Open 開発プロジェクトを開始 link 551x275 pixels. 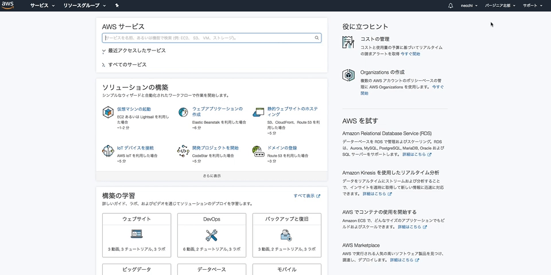coord(215,148)
